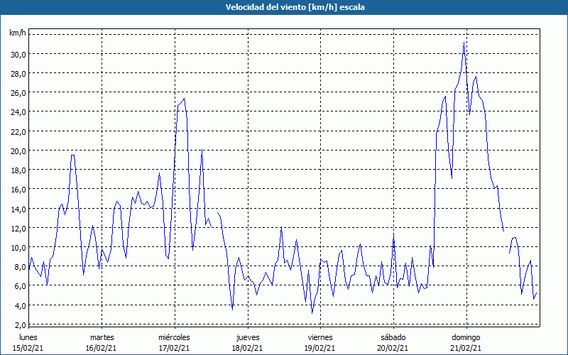Click the 'sábado' day label
Viewport: 568px width, 355px height.
[393, 337]
